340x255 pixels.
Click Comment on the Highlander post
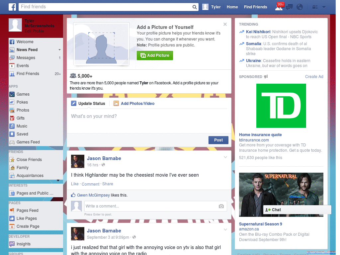click(x=90, y=184)
